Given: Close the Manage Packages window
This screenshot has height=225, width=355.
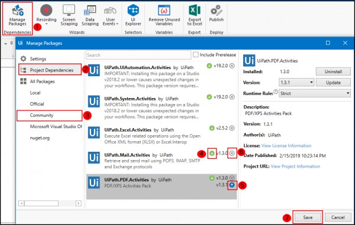Looking at the screenshot, I should (345, 43).
